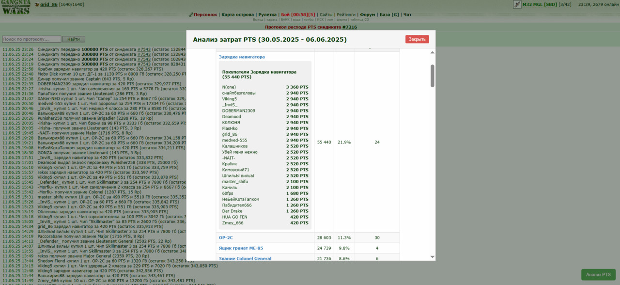Click the Анализ затрат PTS dialog title

(270, 39)
